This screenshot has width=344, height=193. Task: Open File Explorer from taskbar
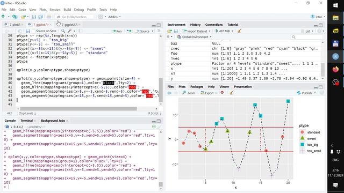[x=335, y=18]
